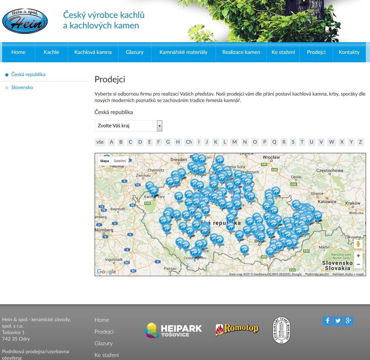Open the footer Home link
The width and height of the screenshot is (370, 360).
click(102, 320)
